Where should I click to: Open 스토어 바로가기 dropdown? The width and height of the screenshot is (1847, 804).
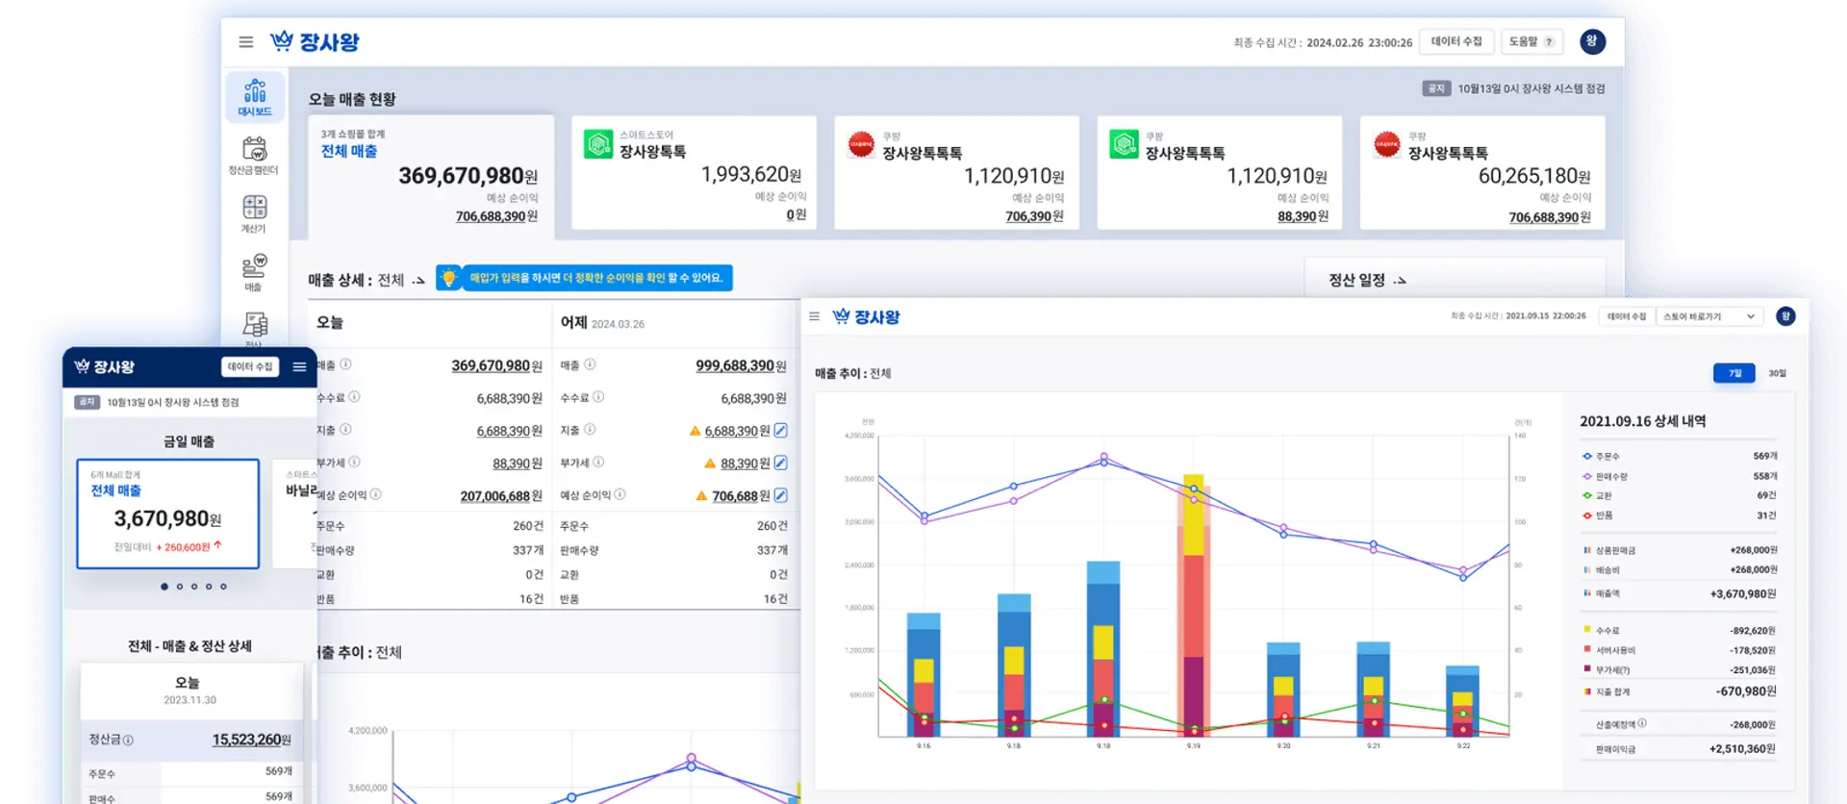click(1709, 316)
